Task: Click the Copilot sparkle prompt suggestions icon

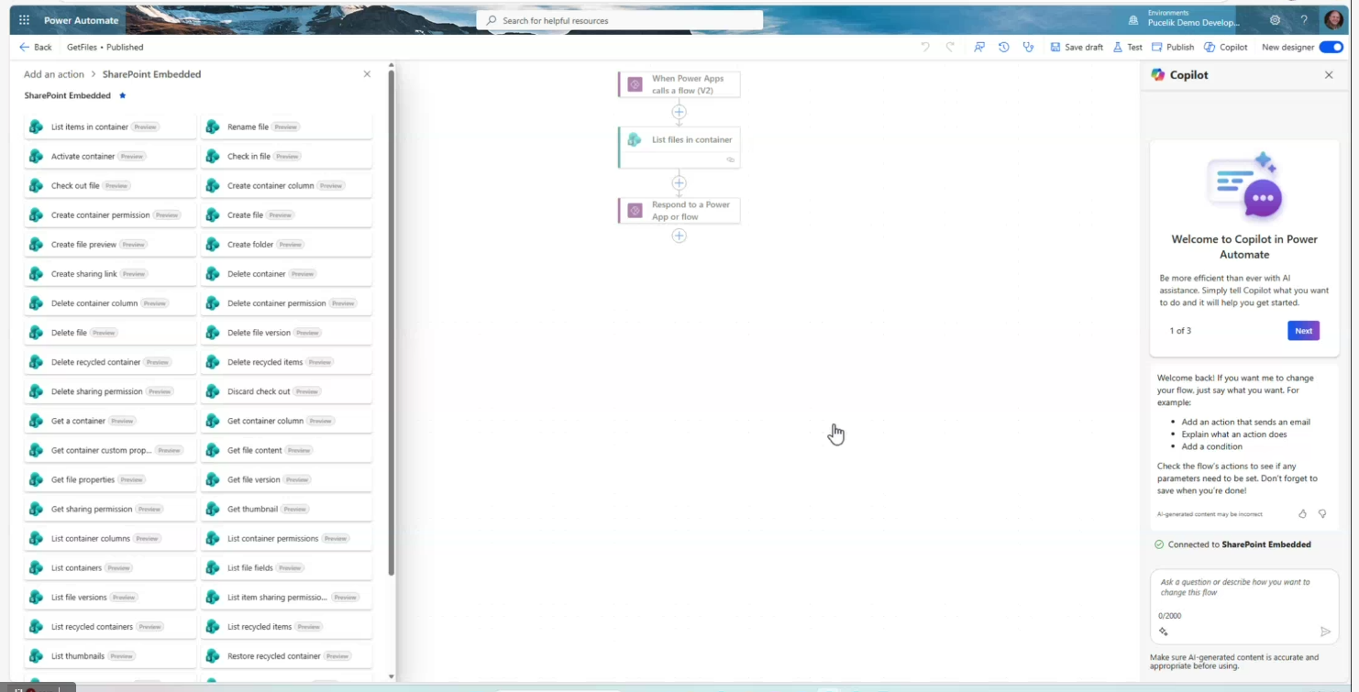Action: click(x=1164, y=632)
